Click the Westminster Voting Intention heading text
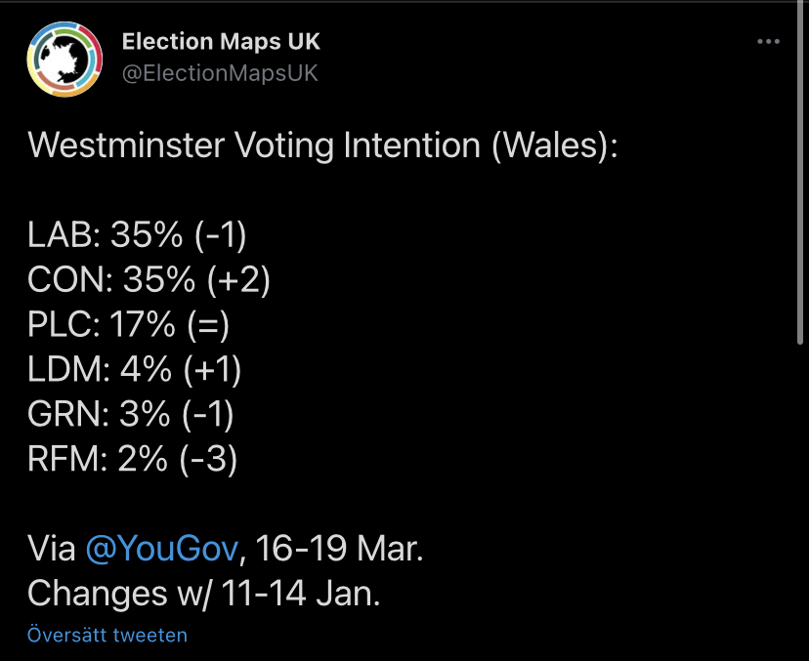This screenshot has width=809, height=661. tap(322, 145)
